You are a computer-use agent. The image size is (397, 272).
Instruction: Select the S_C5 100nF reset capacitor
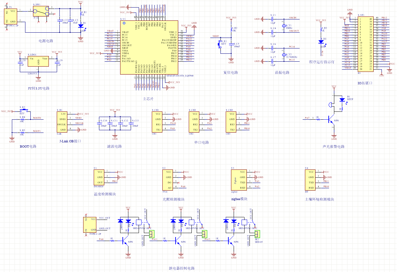pyautogui.click(x=231, y=45)
